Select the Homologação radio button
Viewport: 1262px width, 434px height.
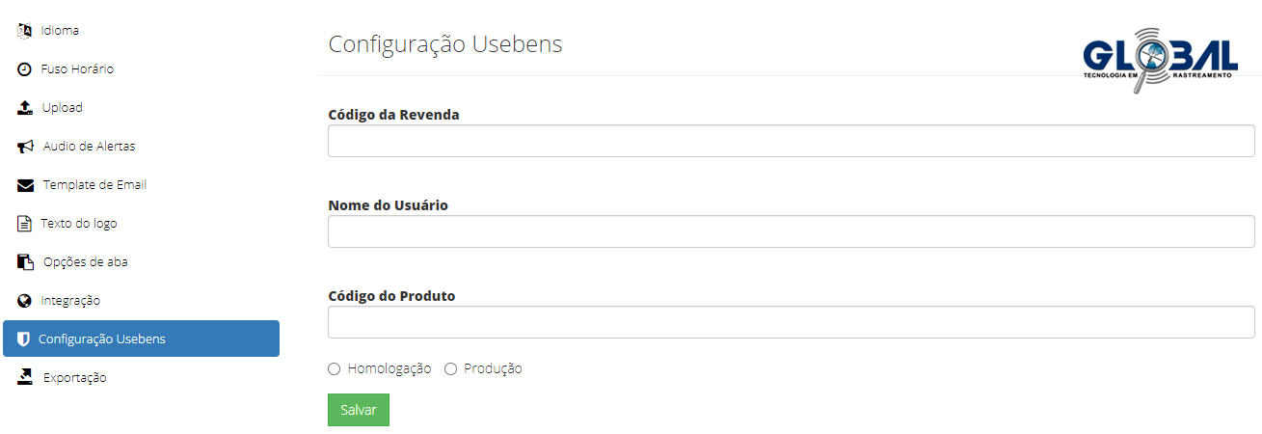335,368
